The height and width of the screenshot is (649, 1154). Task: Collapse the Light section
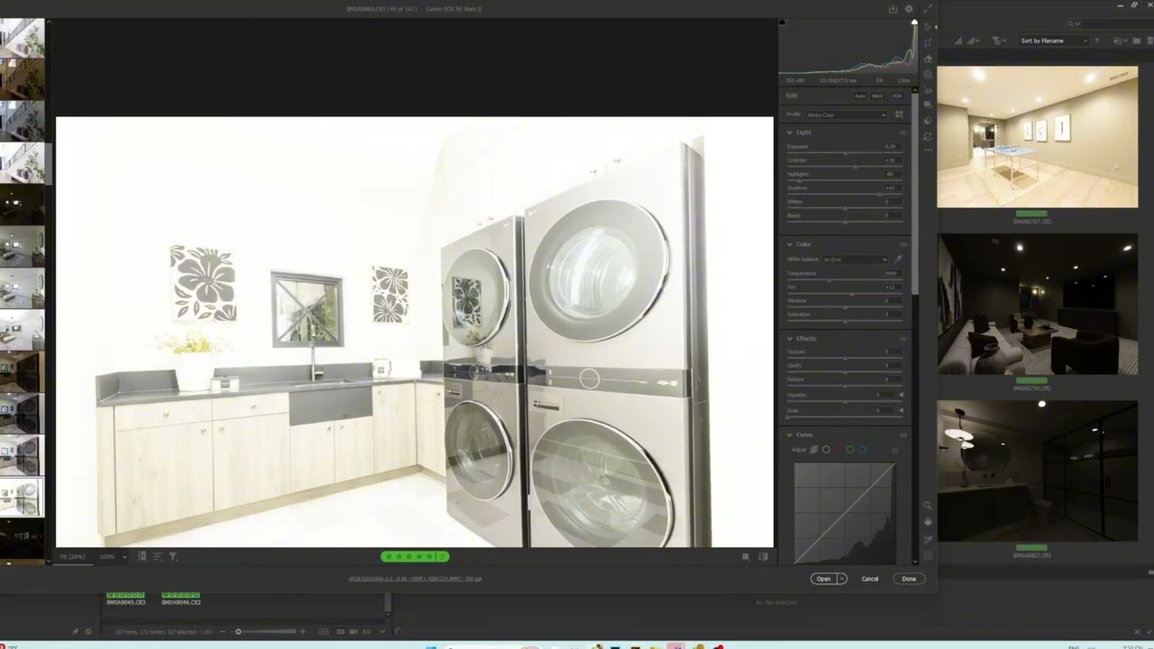click(x=791, y=133)
